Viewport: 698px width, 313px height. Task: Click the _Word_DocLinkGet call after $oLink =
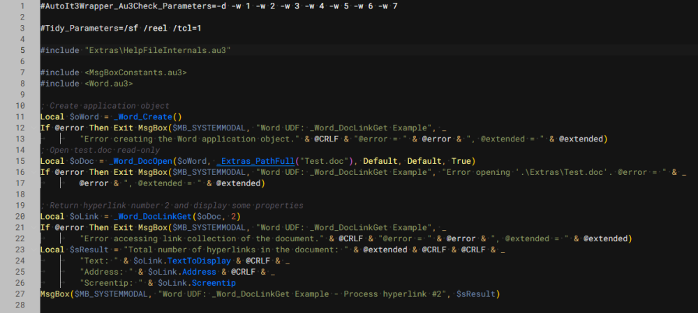tap(153, 217)
